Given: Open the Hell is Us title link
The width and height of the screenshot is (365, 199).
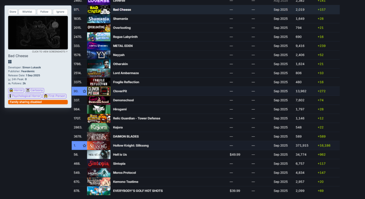Looking at the screenshot, I should (x=120, y=155).
